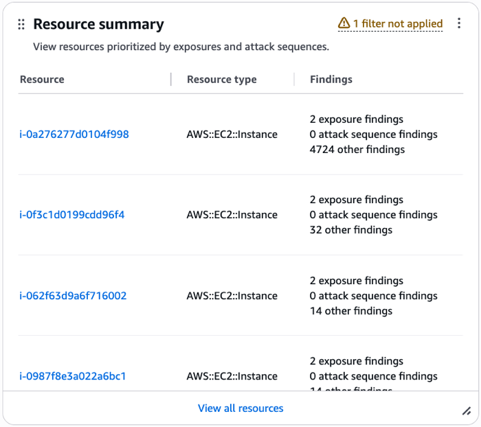The width and height of the screenshot is (481, 427).
Task: Open instance i-0f3c1d0199cdd96f4
Action: 72,215
